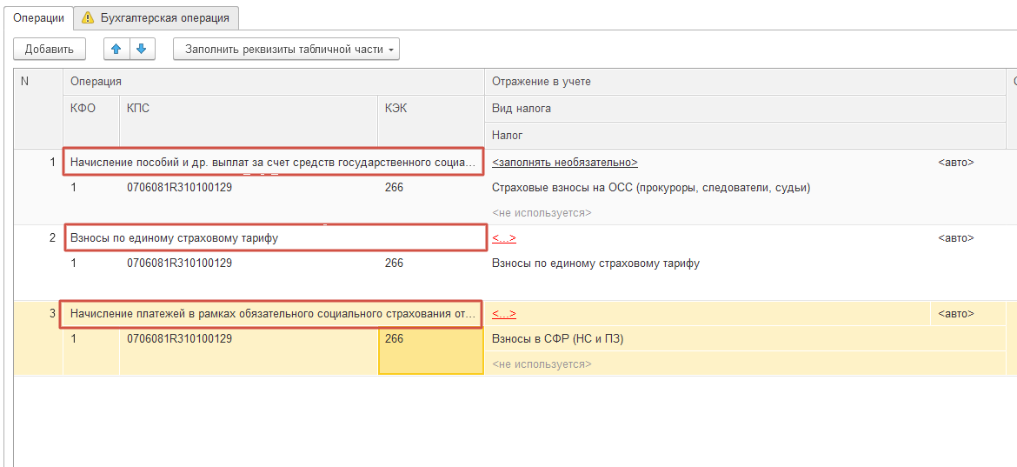Image resolution: width=1017 pixels, height=467 pixels.
Task: Click <авто> cell in row 2
Action: (x=956, y=238)
